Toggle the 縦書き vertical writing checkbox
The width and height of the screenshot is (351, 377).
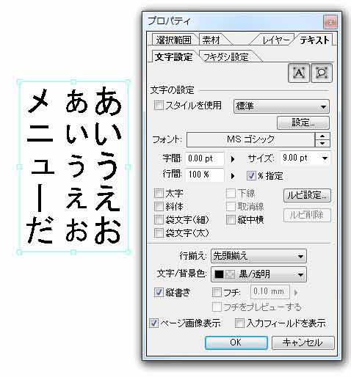(159, 292)
